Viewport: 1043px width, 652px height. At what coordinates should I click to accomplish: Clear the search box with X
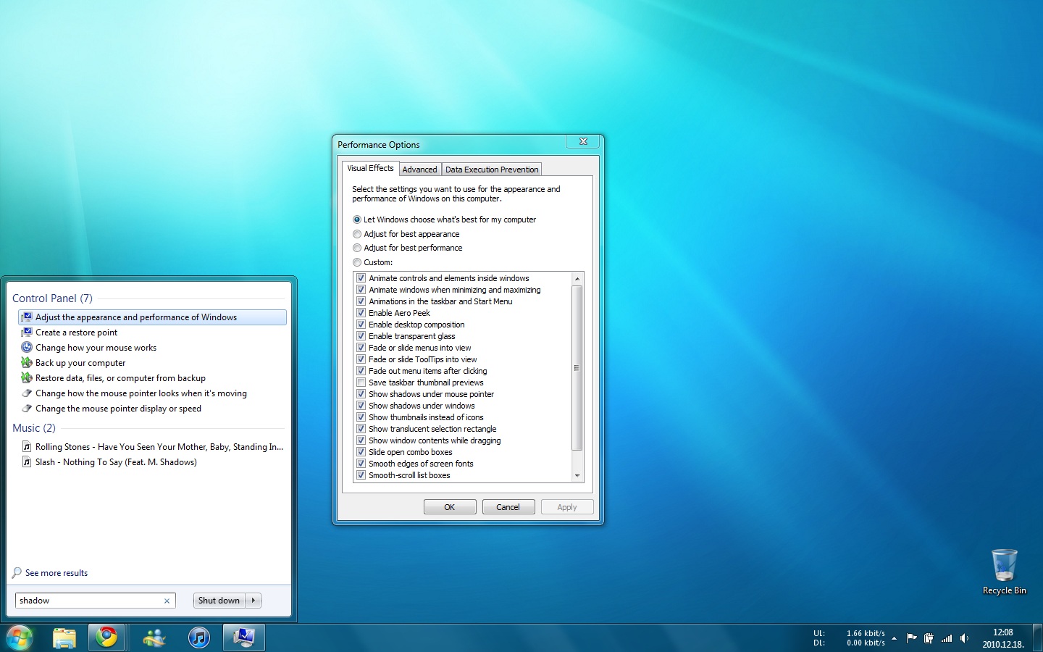pyautogui.click(x=167, y=601)
